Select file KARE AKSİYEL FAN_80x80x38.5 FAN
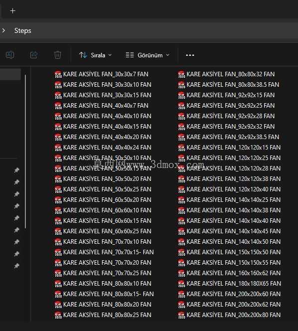Image resolution: width=298 pixels, height=331 pixels. [x=228, y=85]
